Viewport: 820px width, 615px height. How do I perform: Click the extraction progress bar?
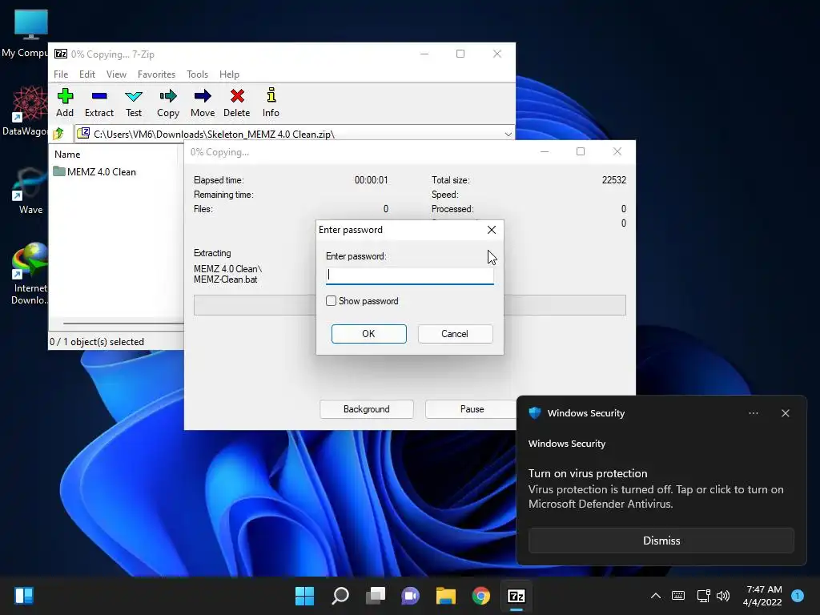point(409,305)
